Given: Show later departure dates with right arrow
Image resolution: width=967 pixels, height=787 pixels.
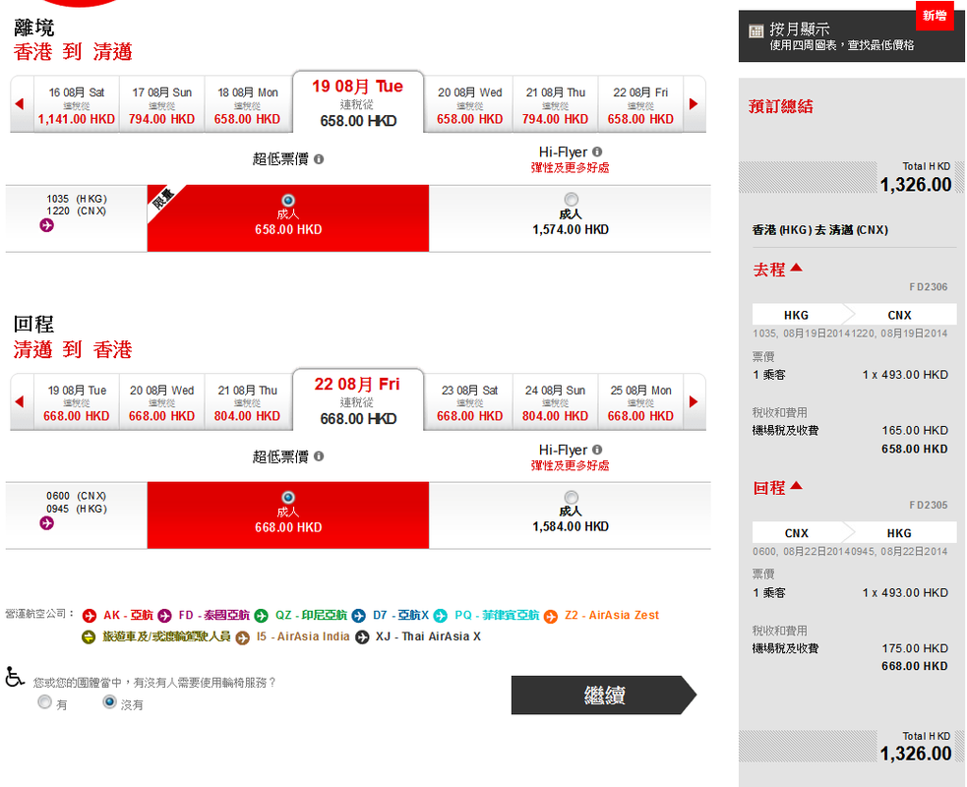Looking at the screenshot, I should 694,104.
